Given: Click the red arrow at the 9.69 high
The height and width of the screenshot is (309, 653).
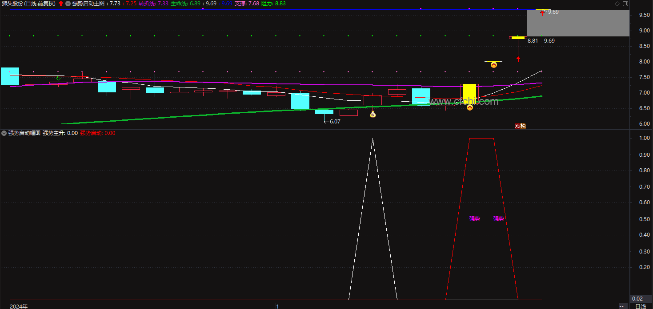Looking at the screenshot, I should [x=542, y=13].
